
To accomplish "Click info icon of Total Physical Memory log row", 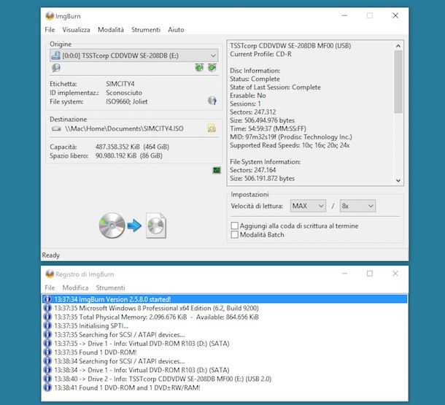I will [x=47, y=317].
